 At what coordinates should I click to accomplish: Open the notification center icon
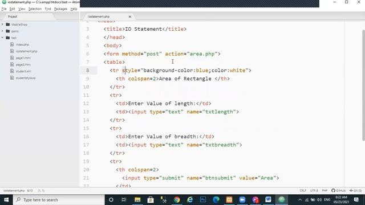point(356,200)
